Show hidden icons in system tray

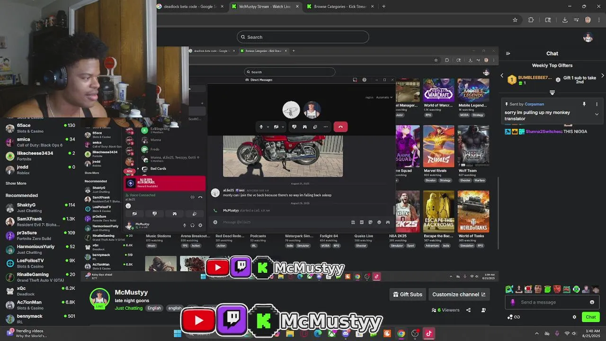[x=536, y=333]
